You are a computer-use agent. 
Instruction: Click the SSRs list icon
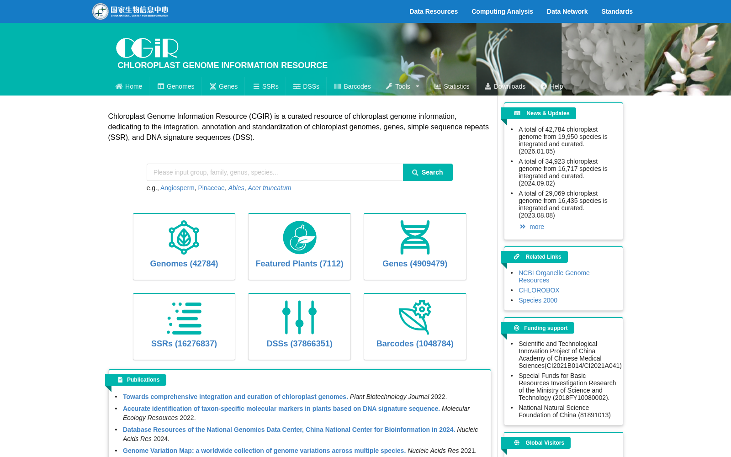[x=184, y=318]
